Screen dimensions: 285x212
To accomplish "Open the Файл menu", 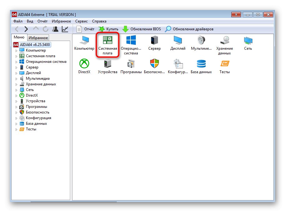I will pos(18,21).
